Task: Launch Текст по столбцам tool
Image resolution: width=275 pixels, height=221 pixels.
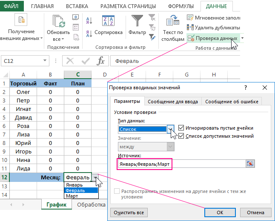Action: pos(173,28)
